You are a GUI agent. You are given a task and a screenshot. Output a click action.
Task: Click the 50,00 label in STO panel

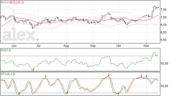(164, 86)
